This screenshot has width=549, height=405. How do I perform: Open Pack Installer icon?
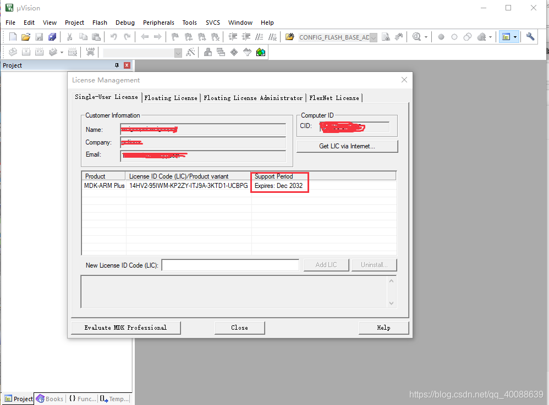pyautogui.click(x=261, y=52)
